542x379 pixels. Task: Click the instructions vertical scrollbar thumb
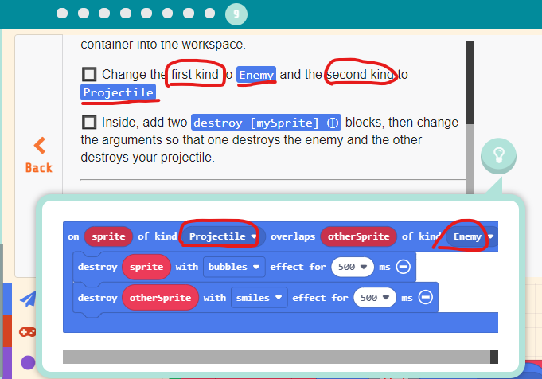pos(470,83)
